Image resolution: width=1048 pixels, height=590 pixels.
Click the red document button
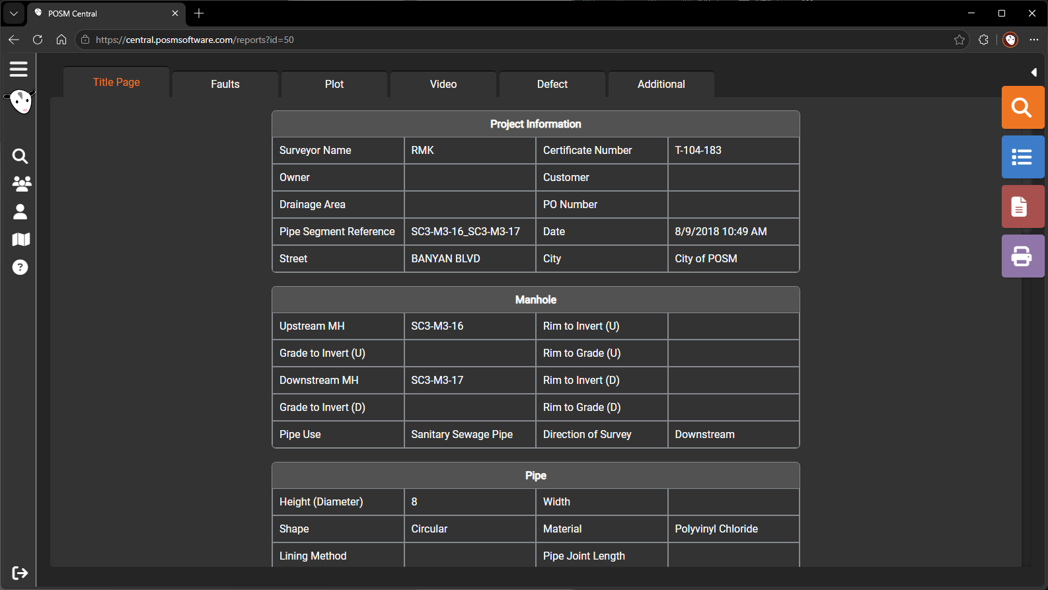1023,206
